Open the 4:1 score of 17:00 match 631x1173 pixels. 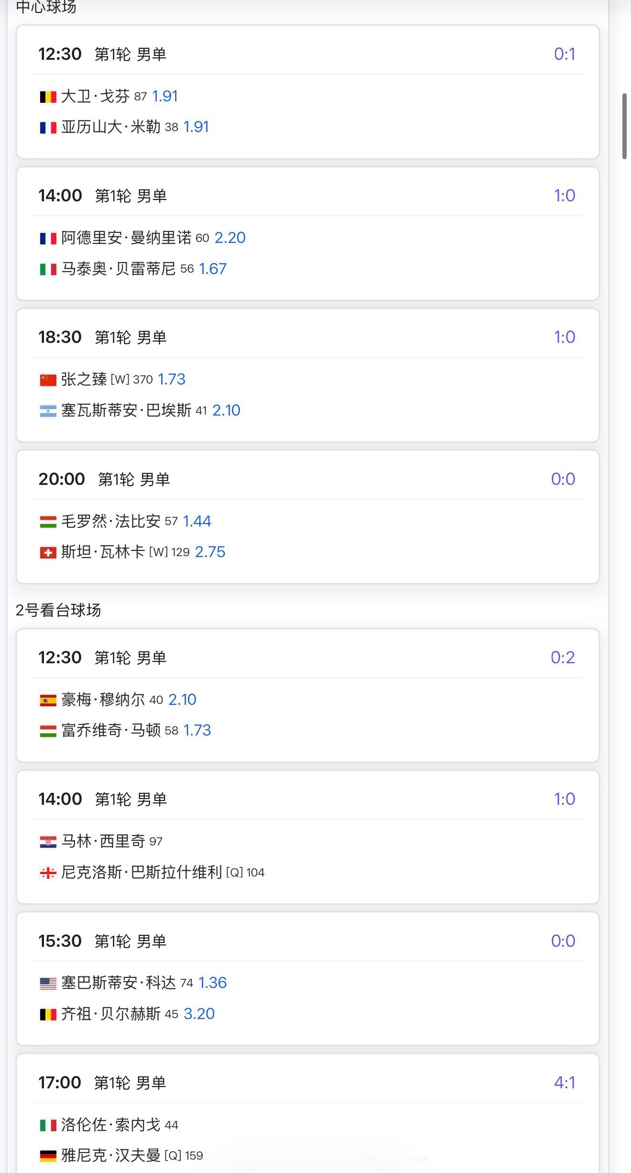click(565, 1082)
